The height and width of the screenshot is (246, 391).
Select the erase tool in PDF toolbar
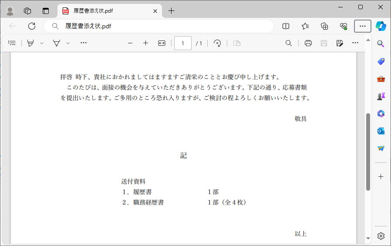point(57,43)
